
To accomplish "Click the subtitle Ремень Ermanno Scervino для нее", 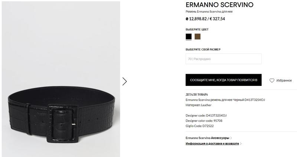I will pyautogui.click(x=209, y=12).
